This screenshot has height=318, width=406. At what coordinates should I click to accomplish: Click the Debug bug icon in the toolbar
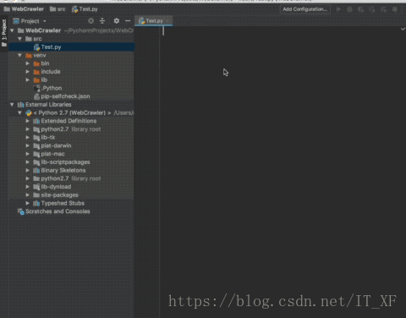(349, 9)
